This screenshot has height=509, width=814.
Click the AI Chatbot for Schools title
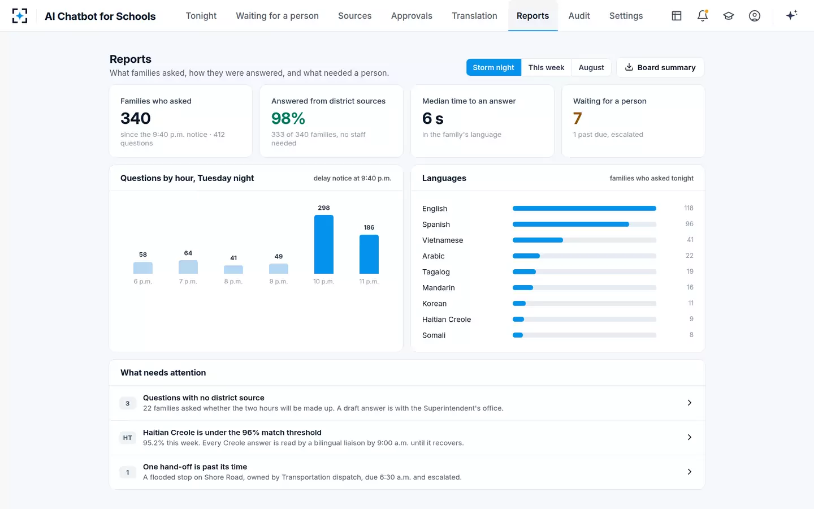coord(100,16)
